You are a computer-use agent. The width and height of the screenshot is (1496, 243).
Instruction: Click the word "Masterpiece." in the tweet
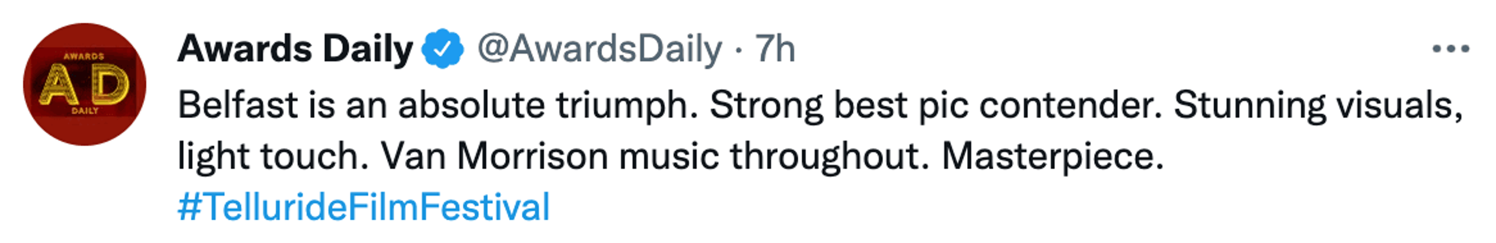coord(1052,156)
